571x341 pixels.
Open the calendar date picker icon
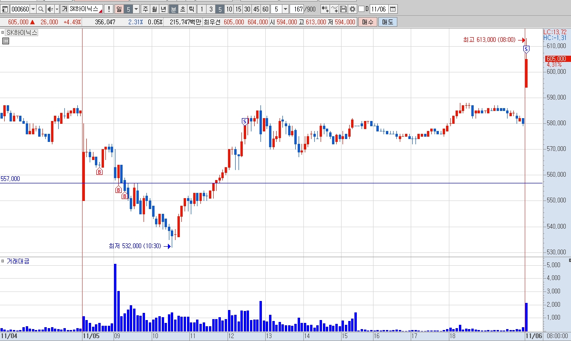point(393,9)
